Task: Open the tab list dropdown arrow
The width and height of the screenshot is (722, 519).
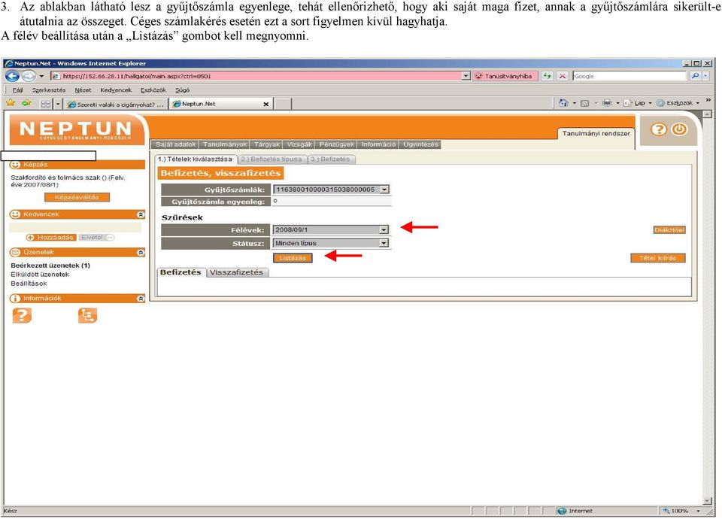Action: (58, 104)
